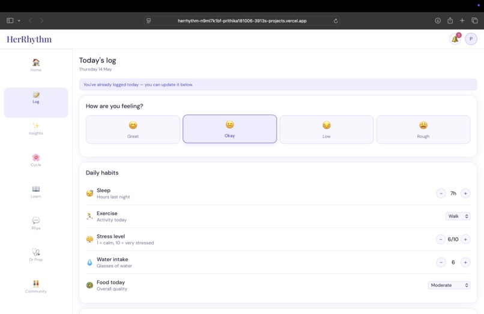Click the Daily habits heading
The image size is (484, 314).
click(x=102, y=173)
